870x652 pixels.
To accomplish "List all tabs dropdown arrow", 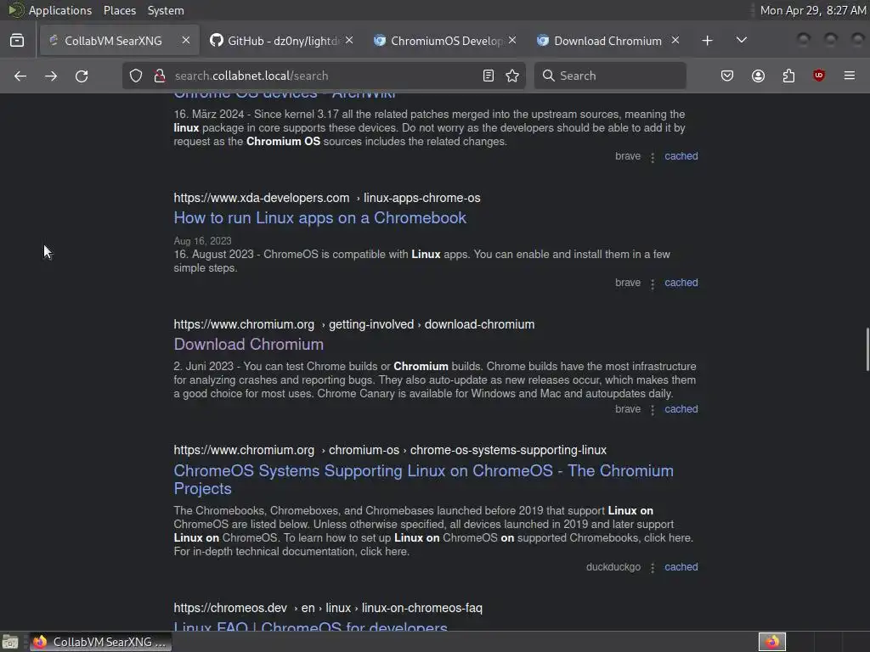I will tap(741, 41).
